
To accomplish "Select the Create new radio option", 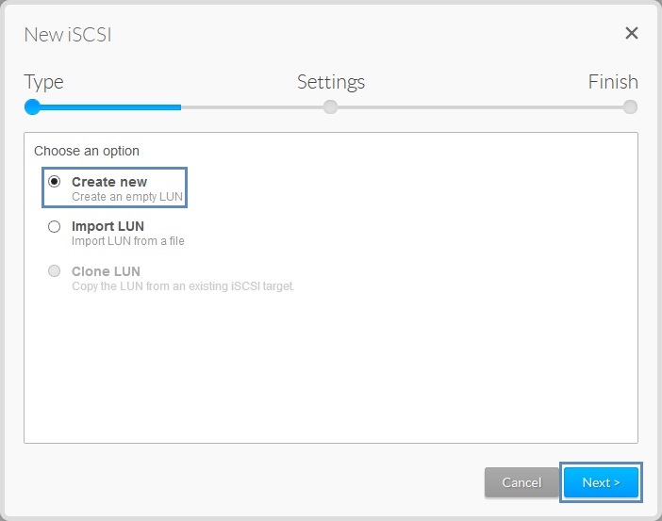I will [54, 182].
